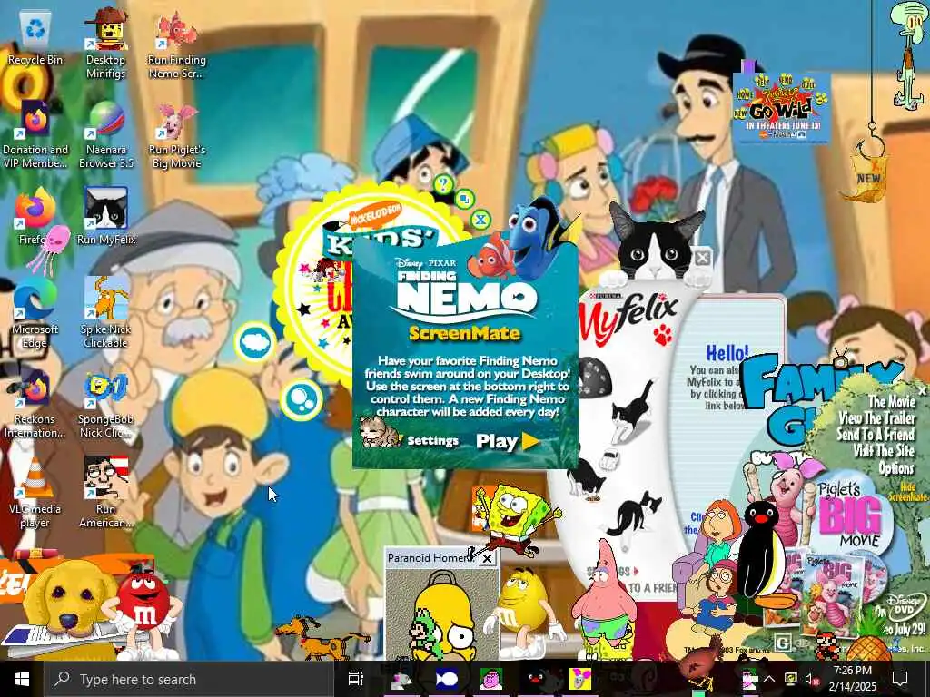Click the bubbles round button on Kids' Choice widget
The image size is (930, 697).
[302, 399]
